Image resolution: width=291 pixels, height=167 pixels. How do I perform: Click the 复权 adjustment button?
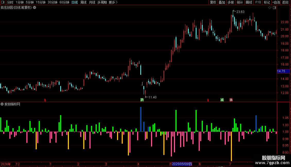[x=213, y=2]
